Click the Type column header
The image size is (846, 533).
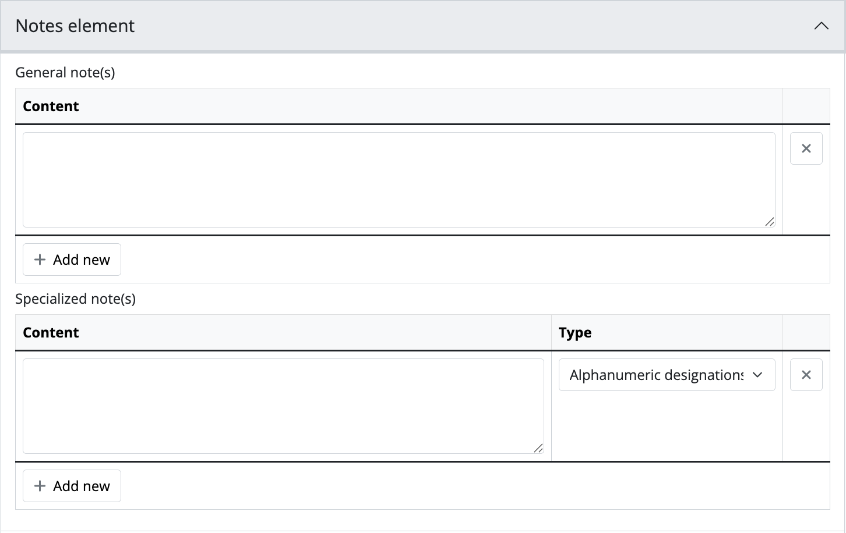(x=575, y=333)
